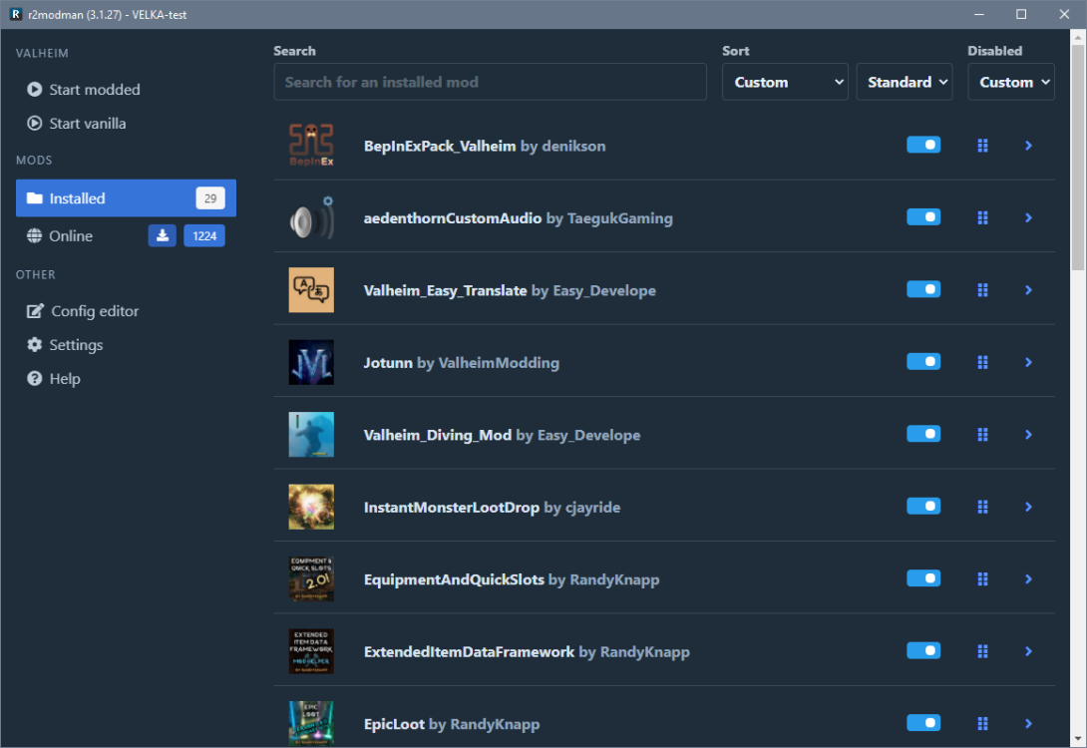Open the Installed mods section
This screenshot has height=748, width=1087.
point(127,198)
